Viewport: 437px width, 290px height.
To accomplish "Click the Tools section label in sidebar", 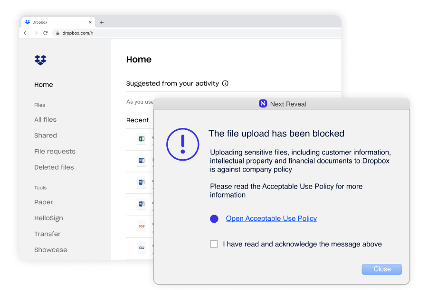I will pyautogui.click(x=40, y=188).
